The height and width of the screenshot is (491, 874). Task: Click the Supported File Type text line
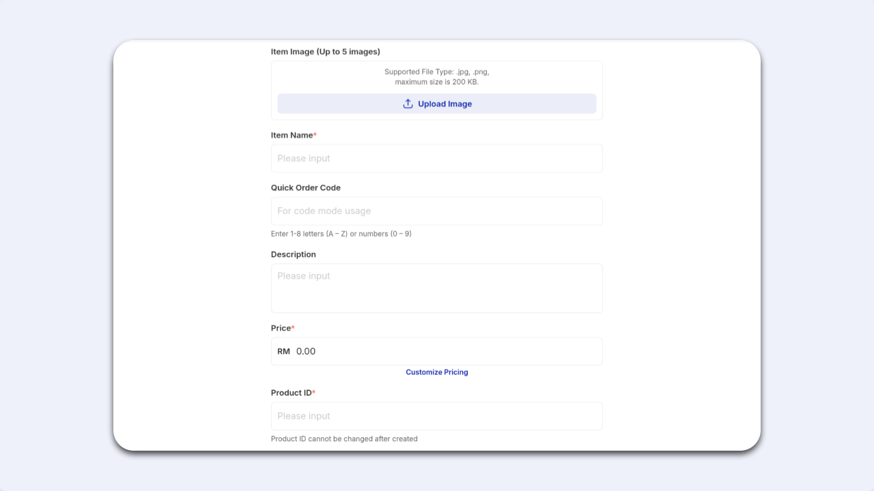(x=437, y=72)
